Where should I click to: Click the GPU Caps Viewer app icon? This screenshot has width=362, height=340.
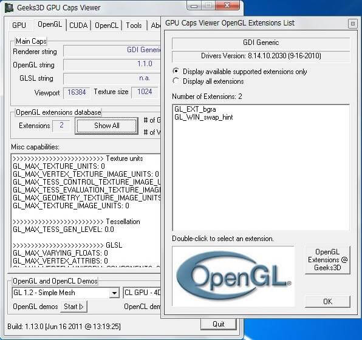tap(9, 8)
